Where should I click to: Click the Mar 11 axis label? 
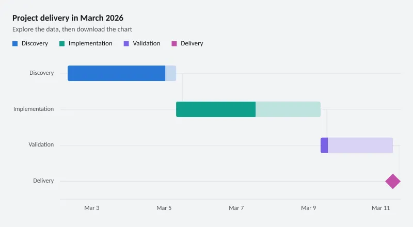[380, 208]
